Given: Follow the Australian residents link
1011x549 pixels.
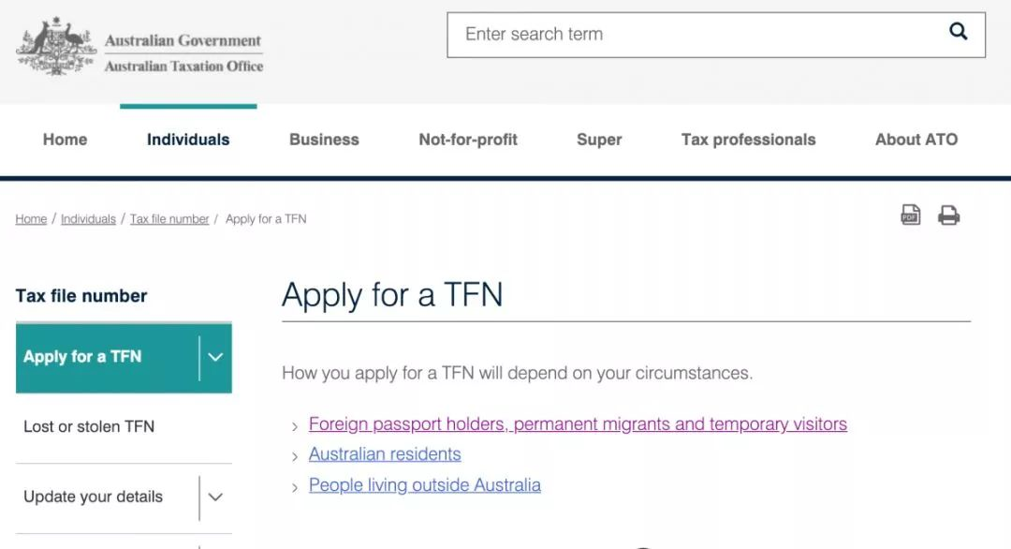Looking at the screenshot, I should click(385, 454).
